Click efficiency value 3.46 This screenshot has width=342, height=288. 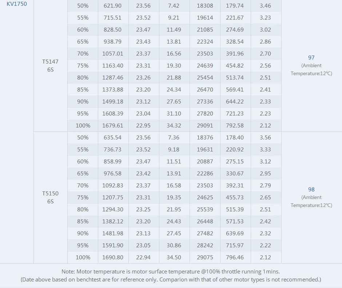tap(266, 6)
